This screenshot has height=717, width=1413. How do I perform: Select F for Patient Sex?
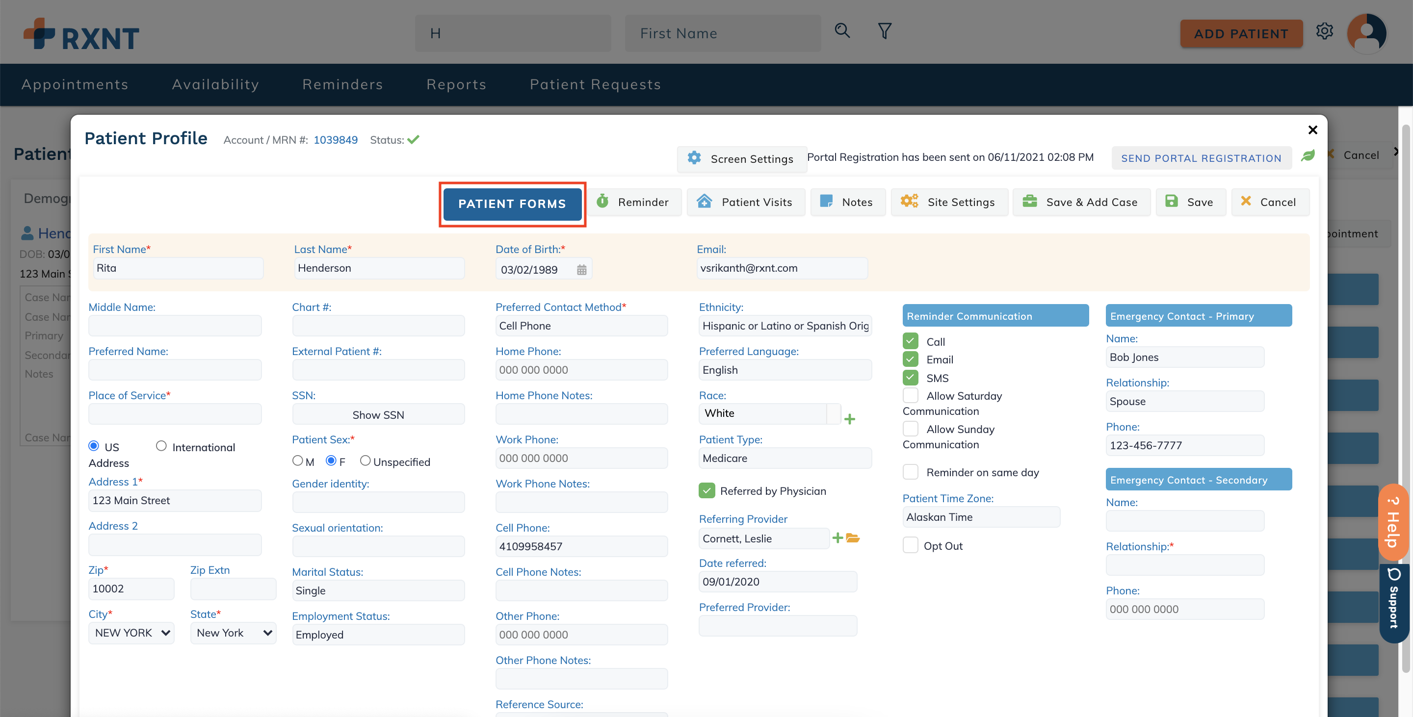tap(331, 461)
